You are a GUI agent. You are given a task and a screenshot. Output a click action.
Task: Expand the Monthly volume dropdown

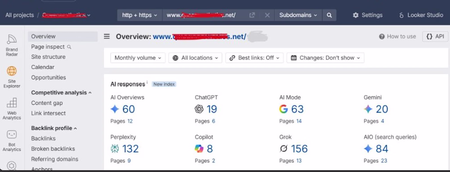[x=138, y=58]
